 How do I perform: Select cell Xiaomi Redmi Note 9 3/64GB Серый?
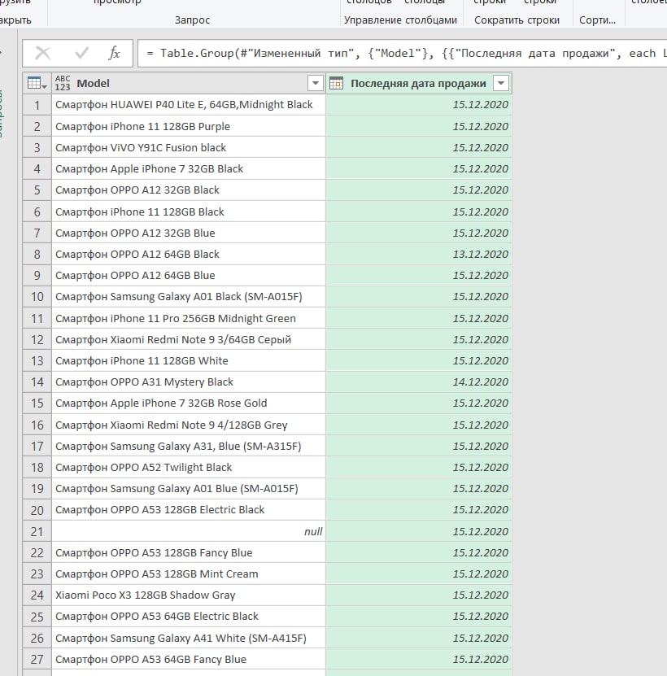point(189,340)
